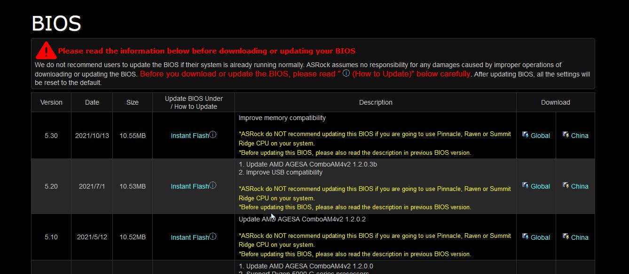Click the red warning triangle icon
The image size is (629, 274).
pos(46,50)
